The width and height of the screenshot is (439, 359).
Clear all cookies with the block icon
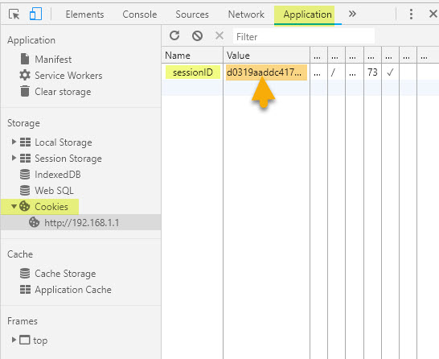point(197,36)
